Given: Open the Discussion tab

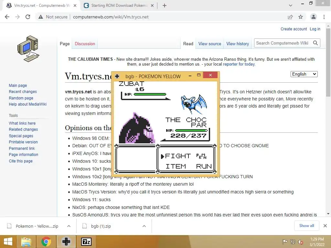Looking at the screenshot, I should point(85,44).
